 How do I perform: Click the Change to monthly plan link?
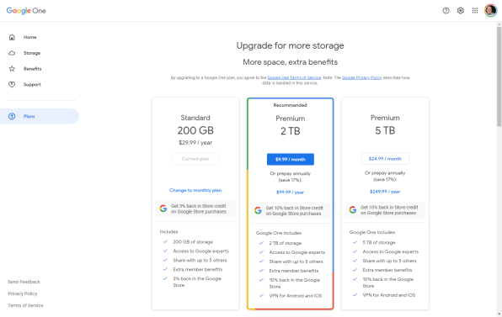pos(195,190)
